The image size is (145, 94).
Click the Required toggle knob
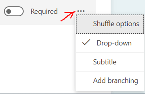9,11
